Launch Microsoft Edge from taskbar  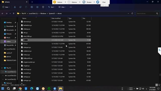click(32, 88)
